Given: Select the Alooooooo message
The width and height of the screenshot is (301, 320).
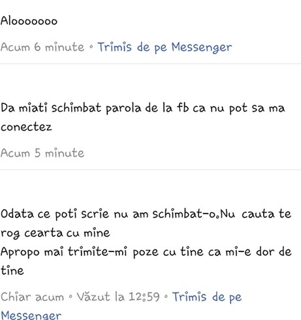Looking at the screenshot, I should point(29,21).
